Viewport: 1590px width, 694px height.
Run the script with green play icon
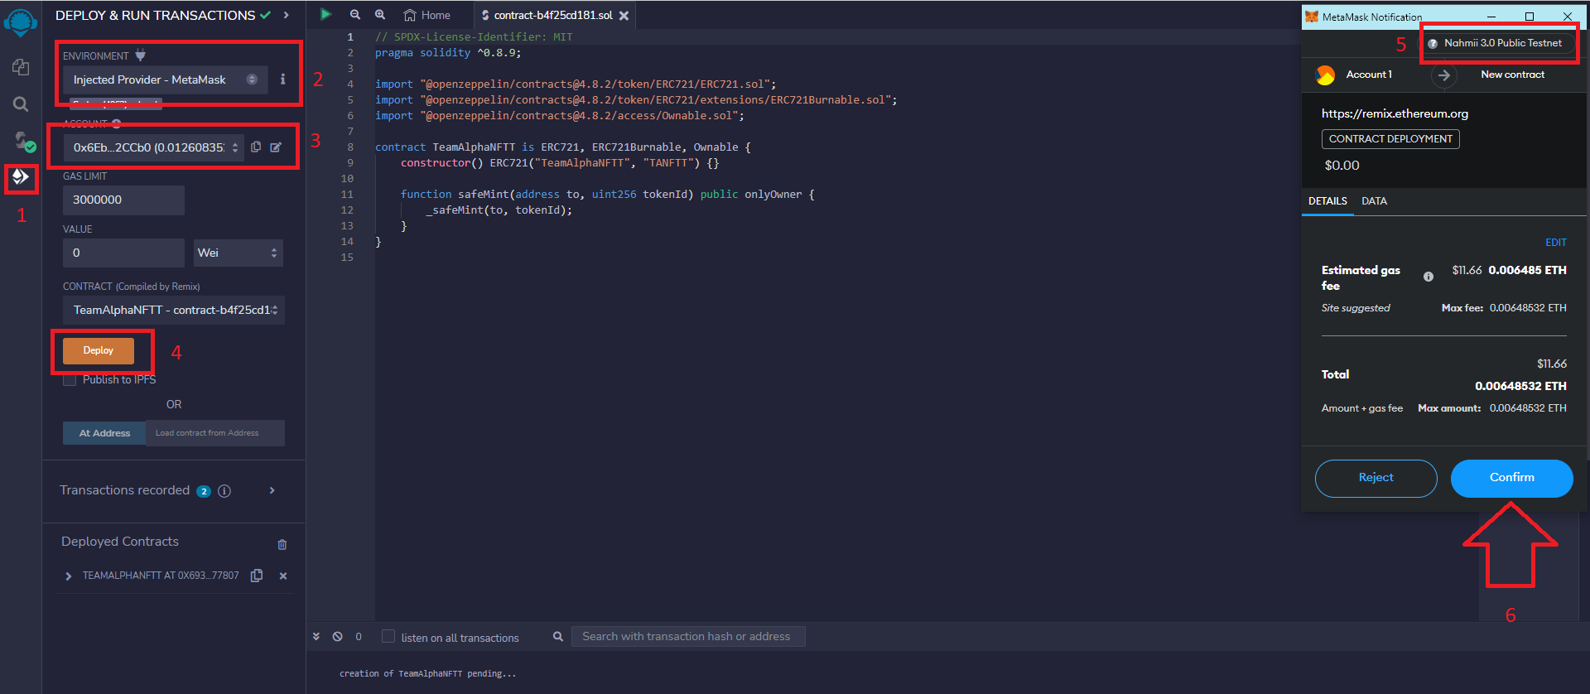[x=325, y=15]
